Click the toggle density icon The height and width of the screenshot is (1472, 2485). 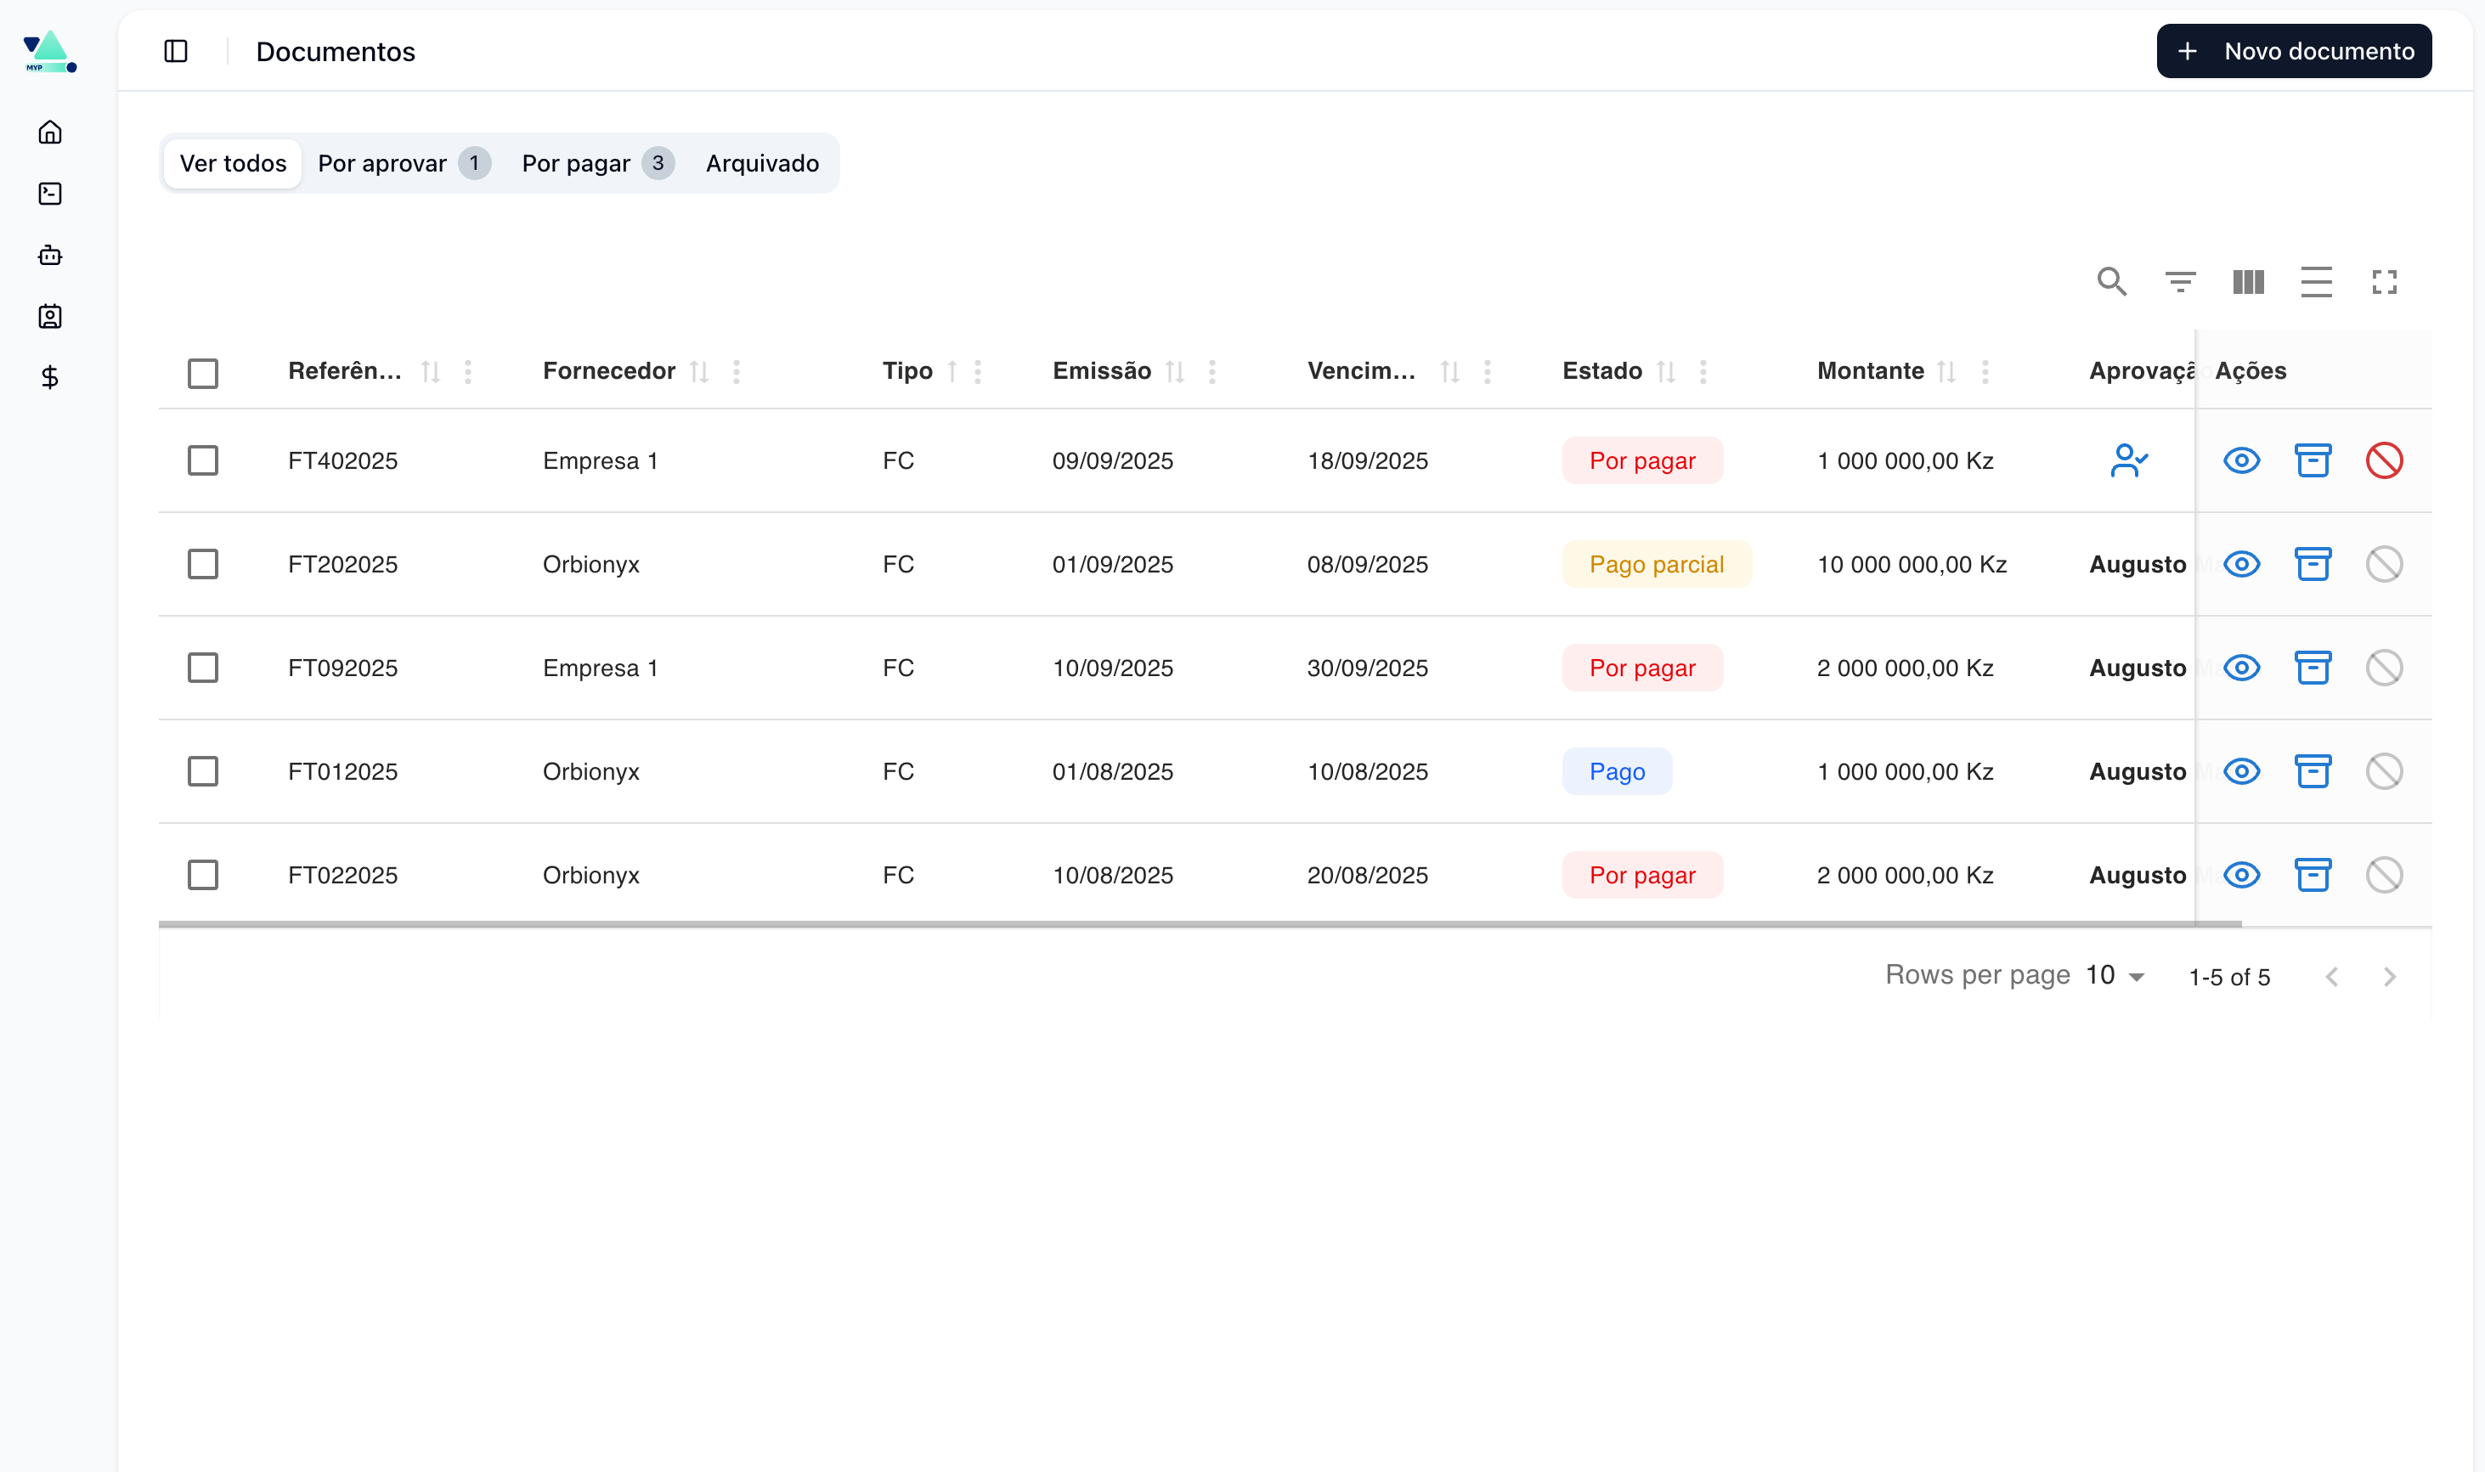[2315, 283]
